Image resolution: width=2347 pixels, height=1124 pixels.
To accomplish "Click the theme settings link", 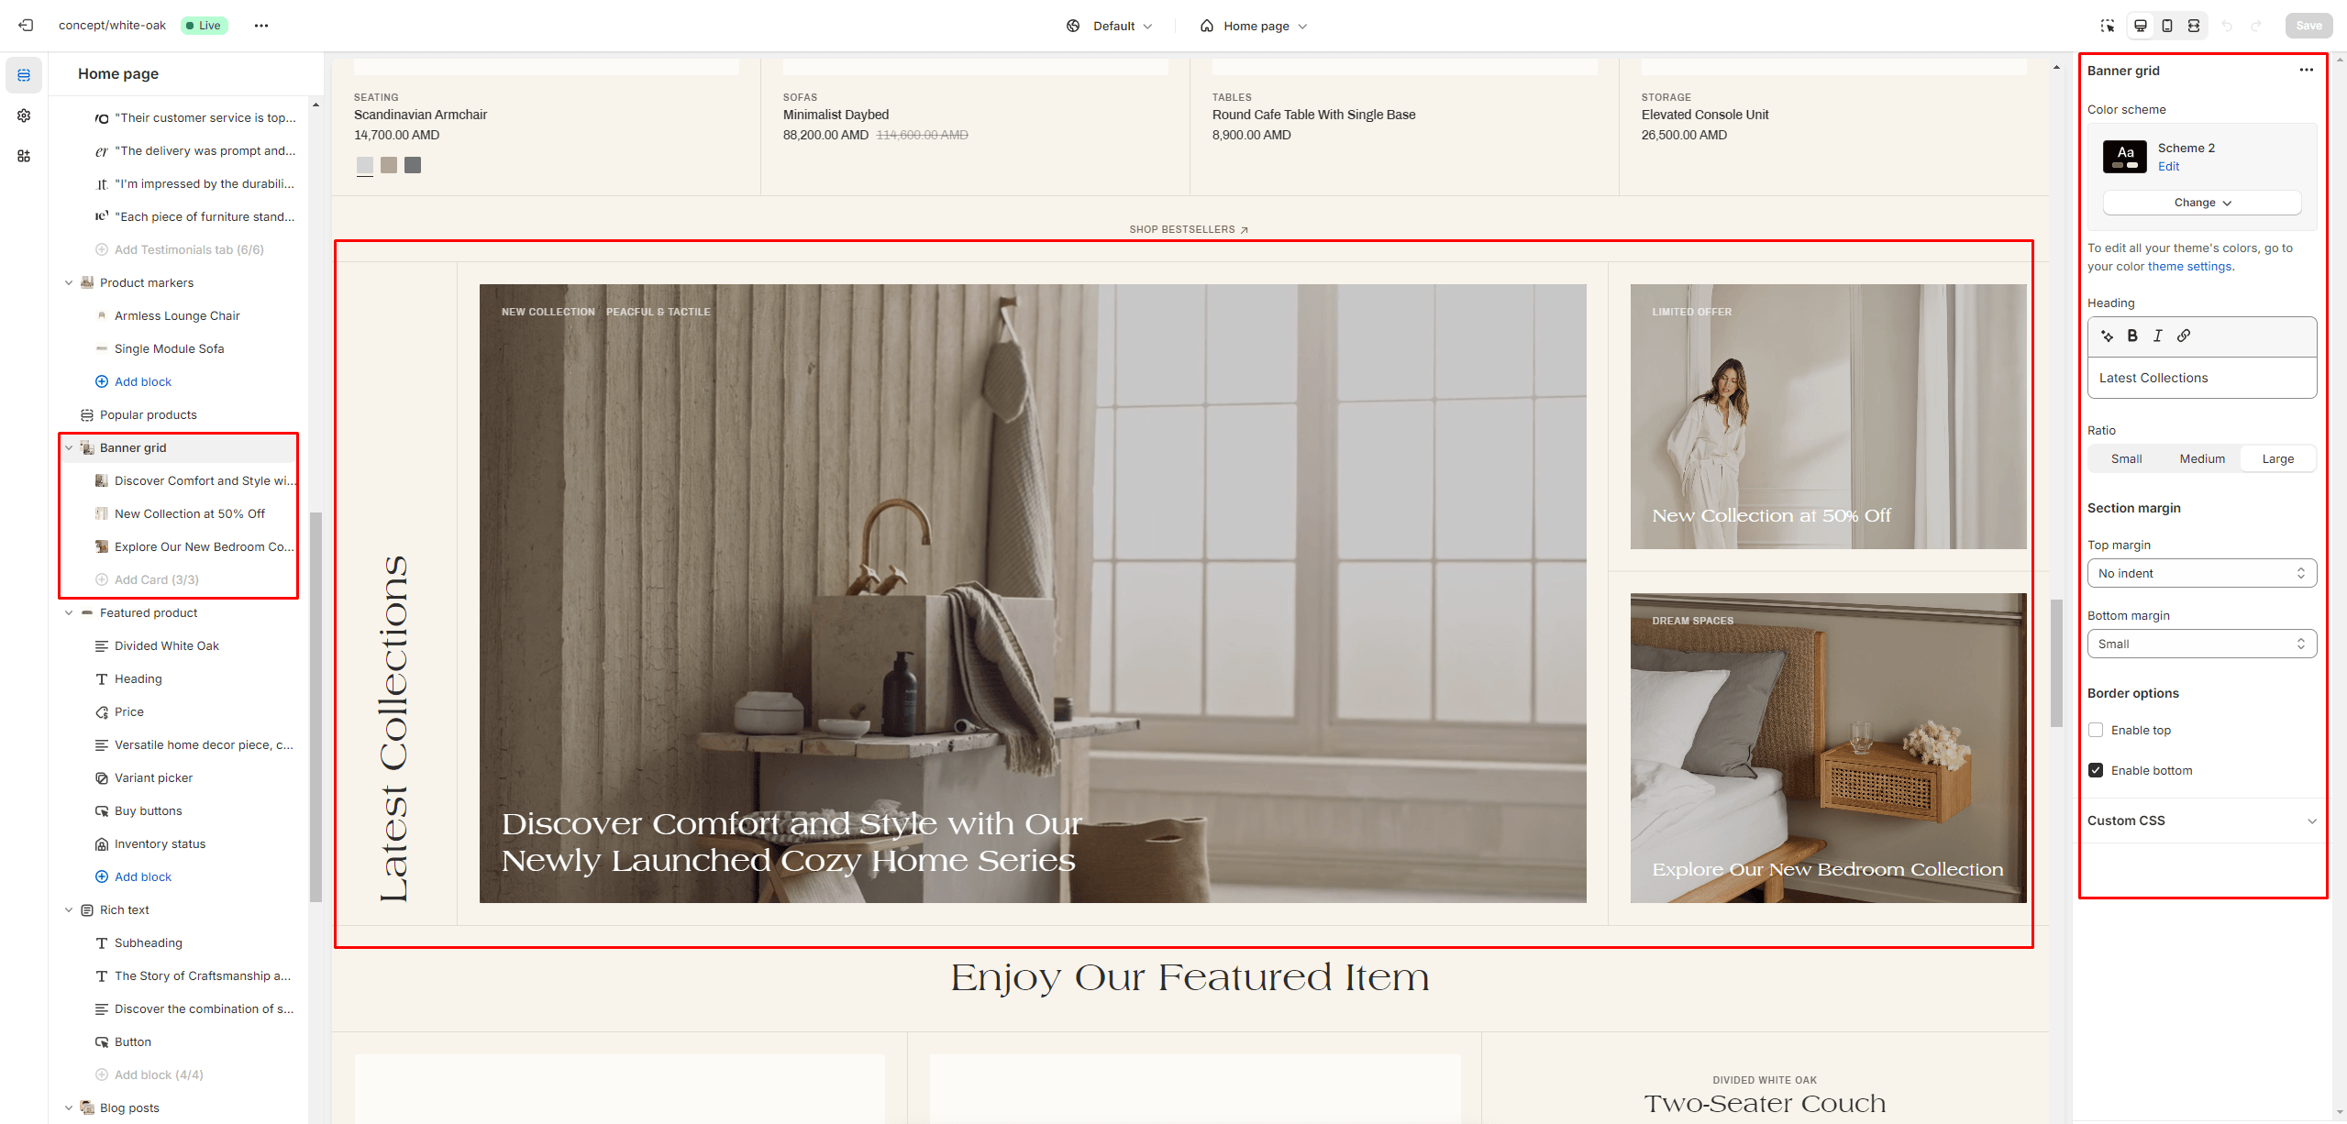I will tap(2188, 267).
